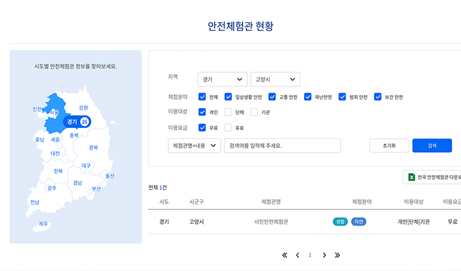Click the 시군구 column header
The width and height of the screenshot is (461, 271).
point(197,202)
